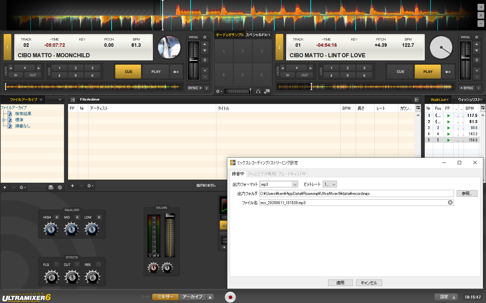486x303 pixels.
Task: Decrease deck 1 loop length arrow
Action: tap(11, 68)
